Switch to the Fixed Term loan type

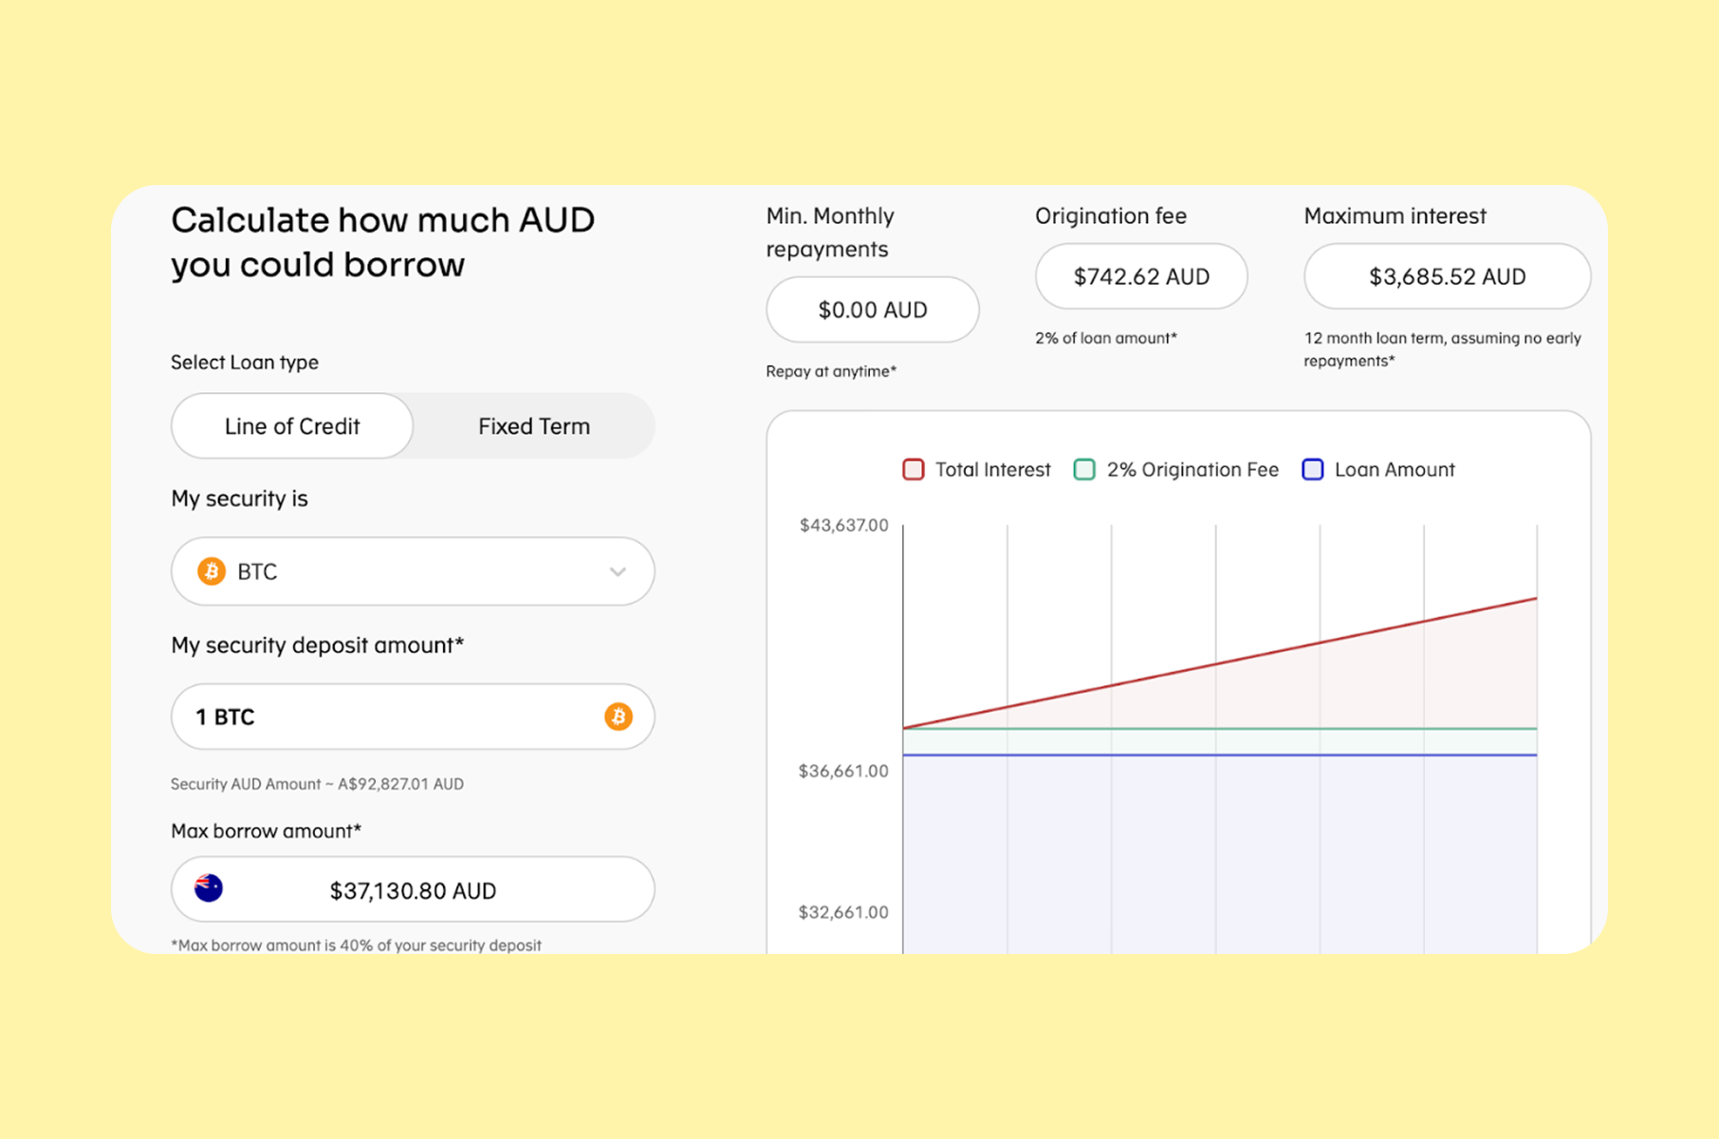[x=532, y=426]
